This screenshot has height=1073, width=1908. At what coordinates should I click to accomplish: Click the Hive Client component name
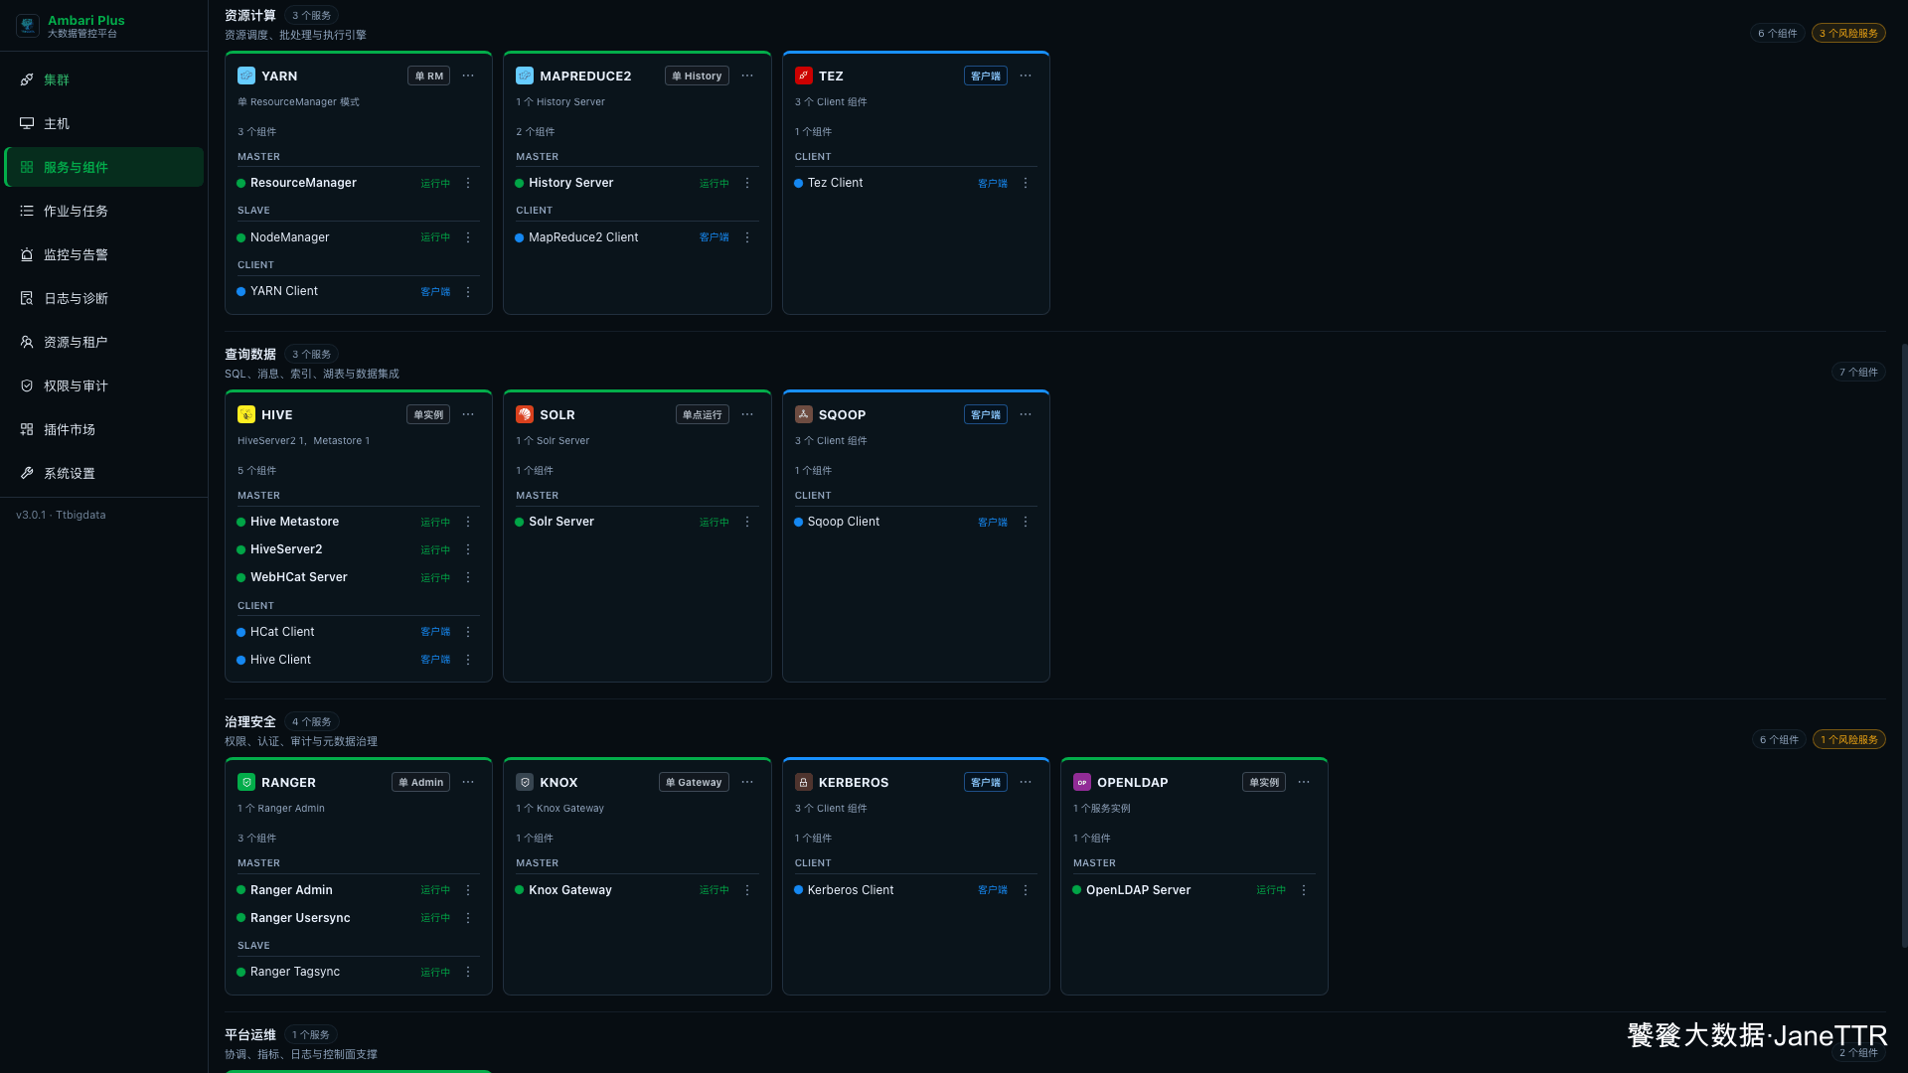pyautogui.click(x=280, y=660)
